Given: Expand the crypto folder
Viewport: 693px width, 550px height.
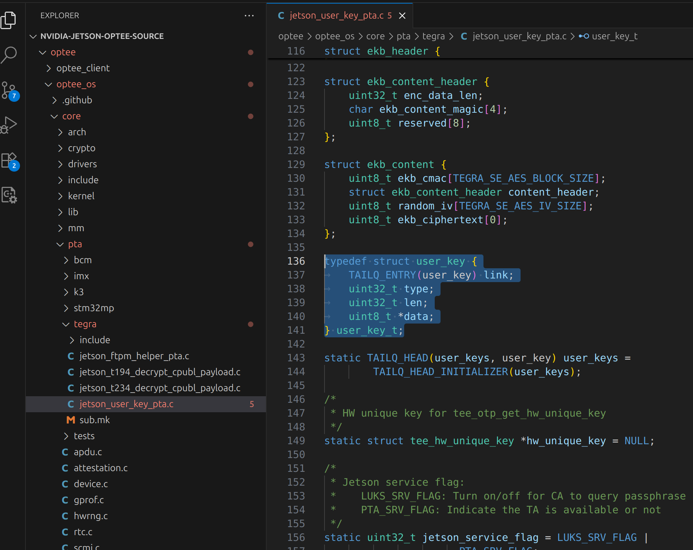Looking at the screenshot, I should coord(60,148).
